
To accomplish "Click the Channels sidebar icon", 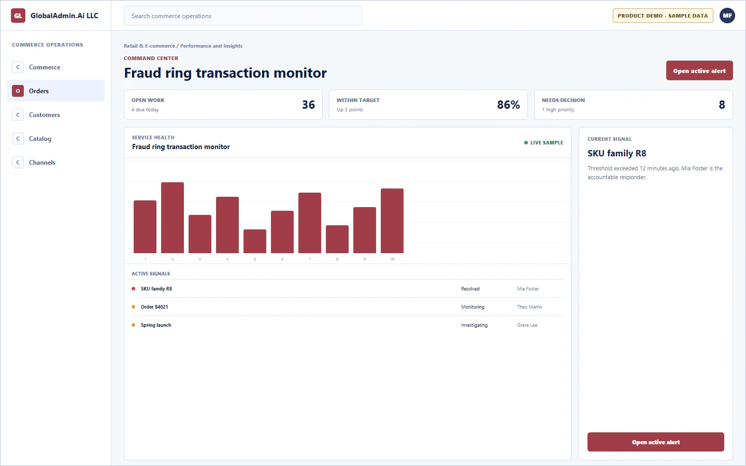I will point(18,163).
